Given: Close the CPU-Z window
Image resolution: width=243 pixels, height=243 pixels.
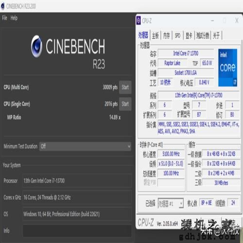Looking at the screenshot, I should pyautogui.click(x=237, y=20).
